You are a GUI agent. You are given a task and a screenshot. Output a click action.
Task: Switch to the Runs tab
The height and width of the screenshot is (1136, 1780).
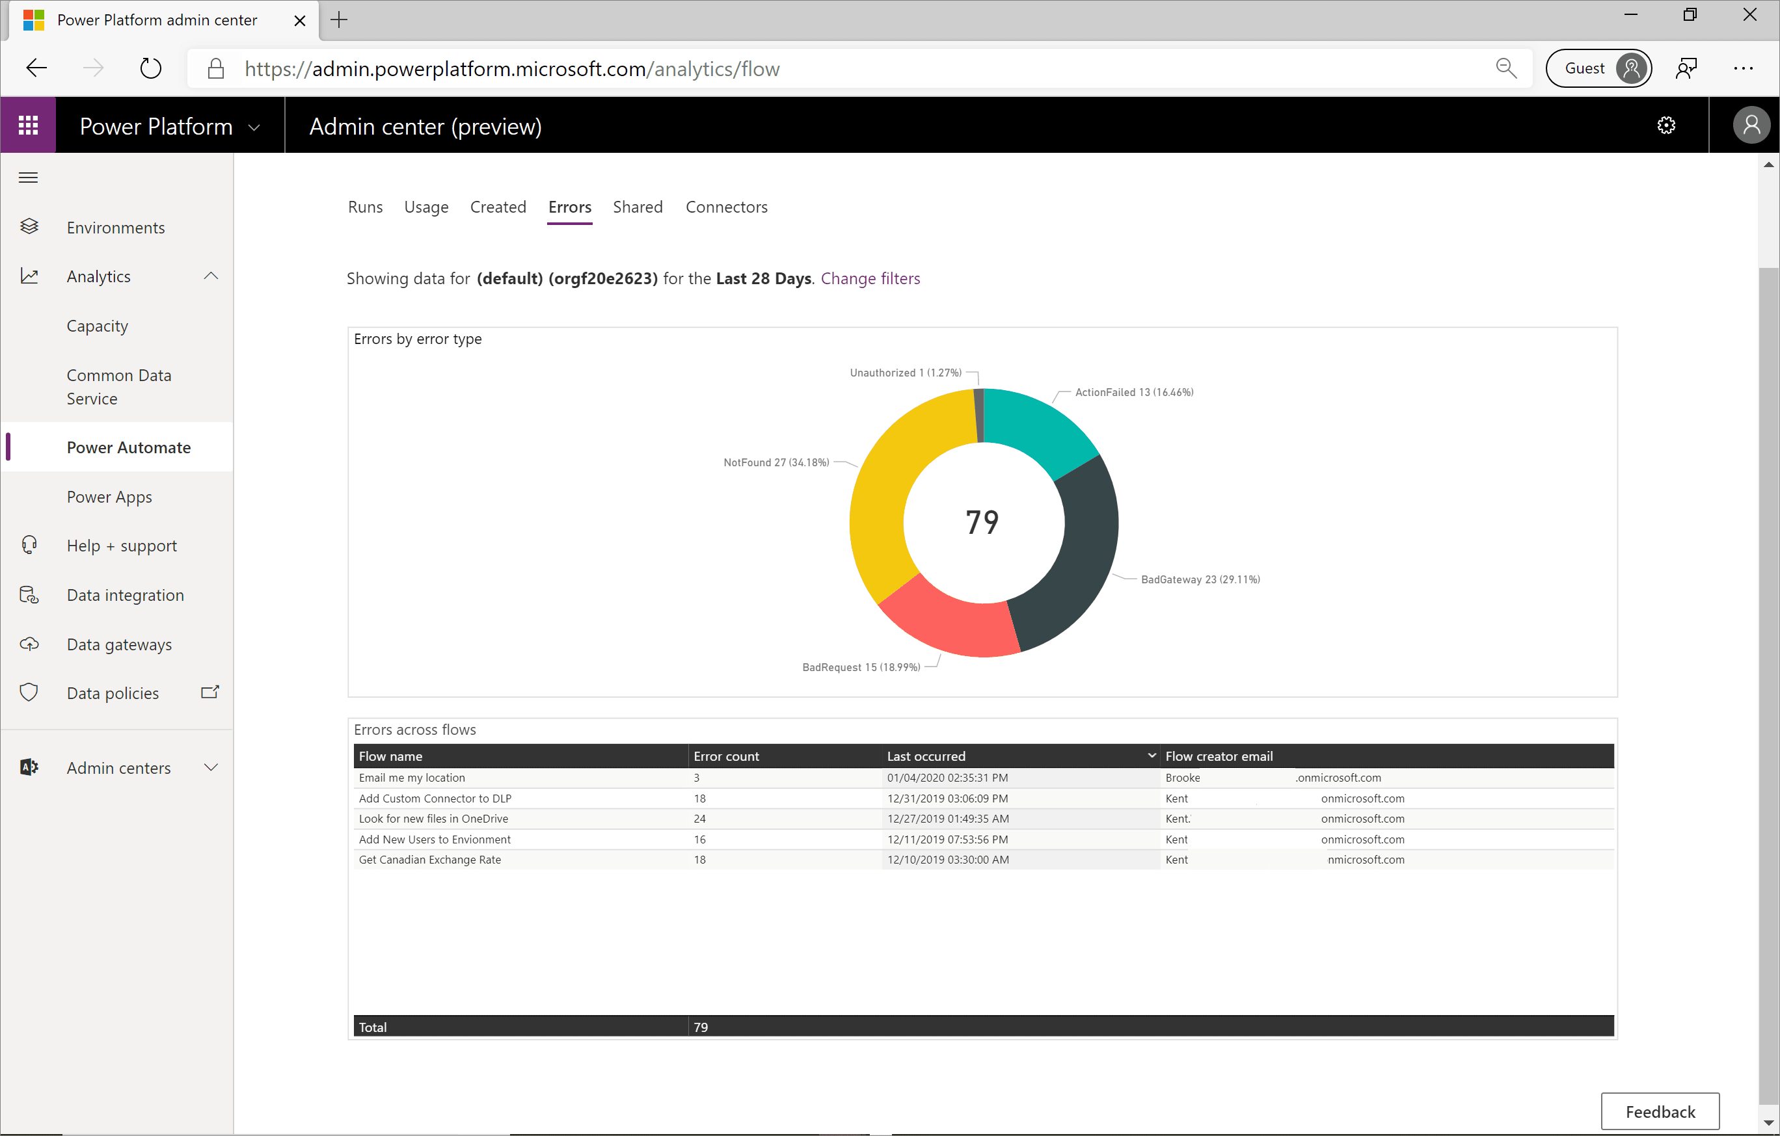tap(365, 207)
